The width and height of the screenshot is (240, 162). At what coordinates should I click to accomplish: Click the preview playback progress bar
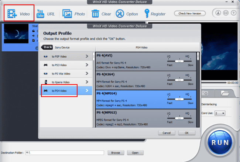click(x=213, y=83)
